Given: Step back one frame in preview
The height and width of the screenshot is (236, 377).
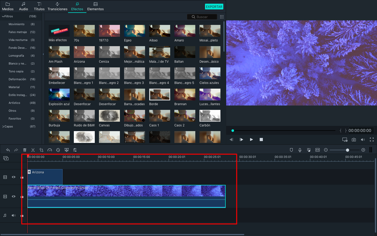Looking at the screenshot, I should point(231,140).
